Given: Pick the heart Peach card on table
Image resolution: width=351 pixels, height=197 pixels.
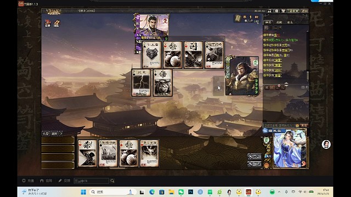Looking at the screenshot, I should tap(173, 55).
